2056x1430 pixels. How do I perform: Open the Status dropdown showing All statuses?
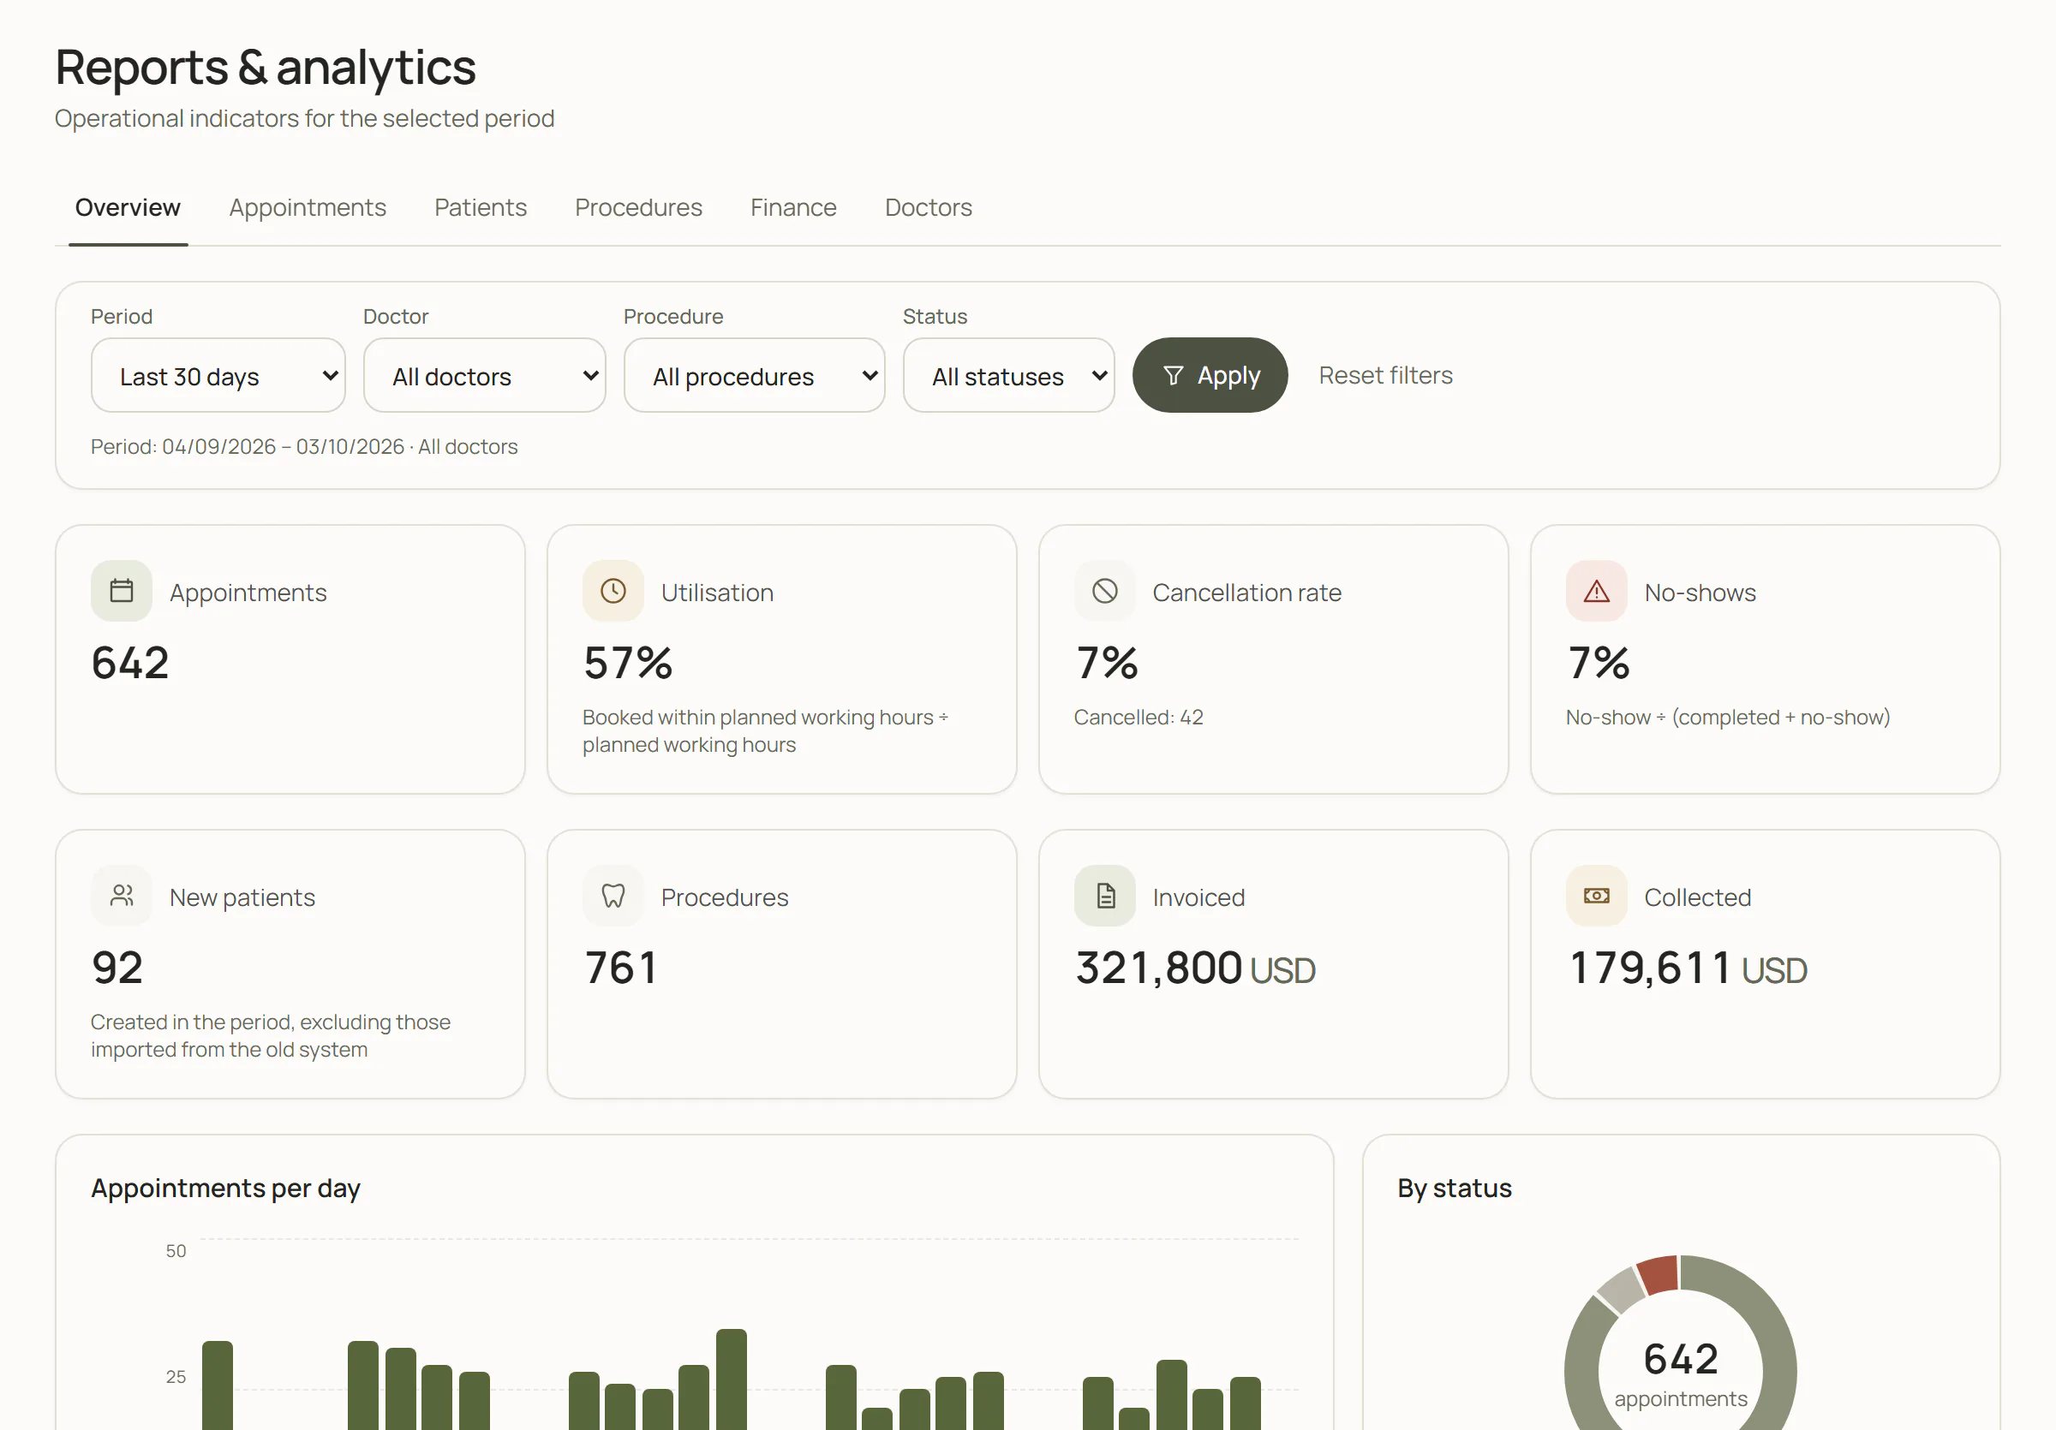(1009, 376)
